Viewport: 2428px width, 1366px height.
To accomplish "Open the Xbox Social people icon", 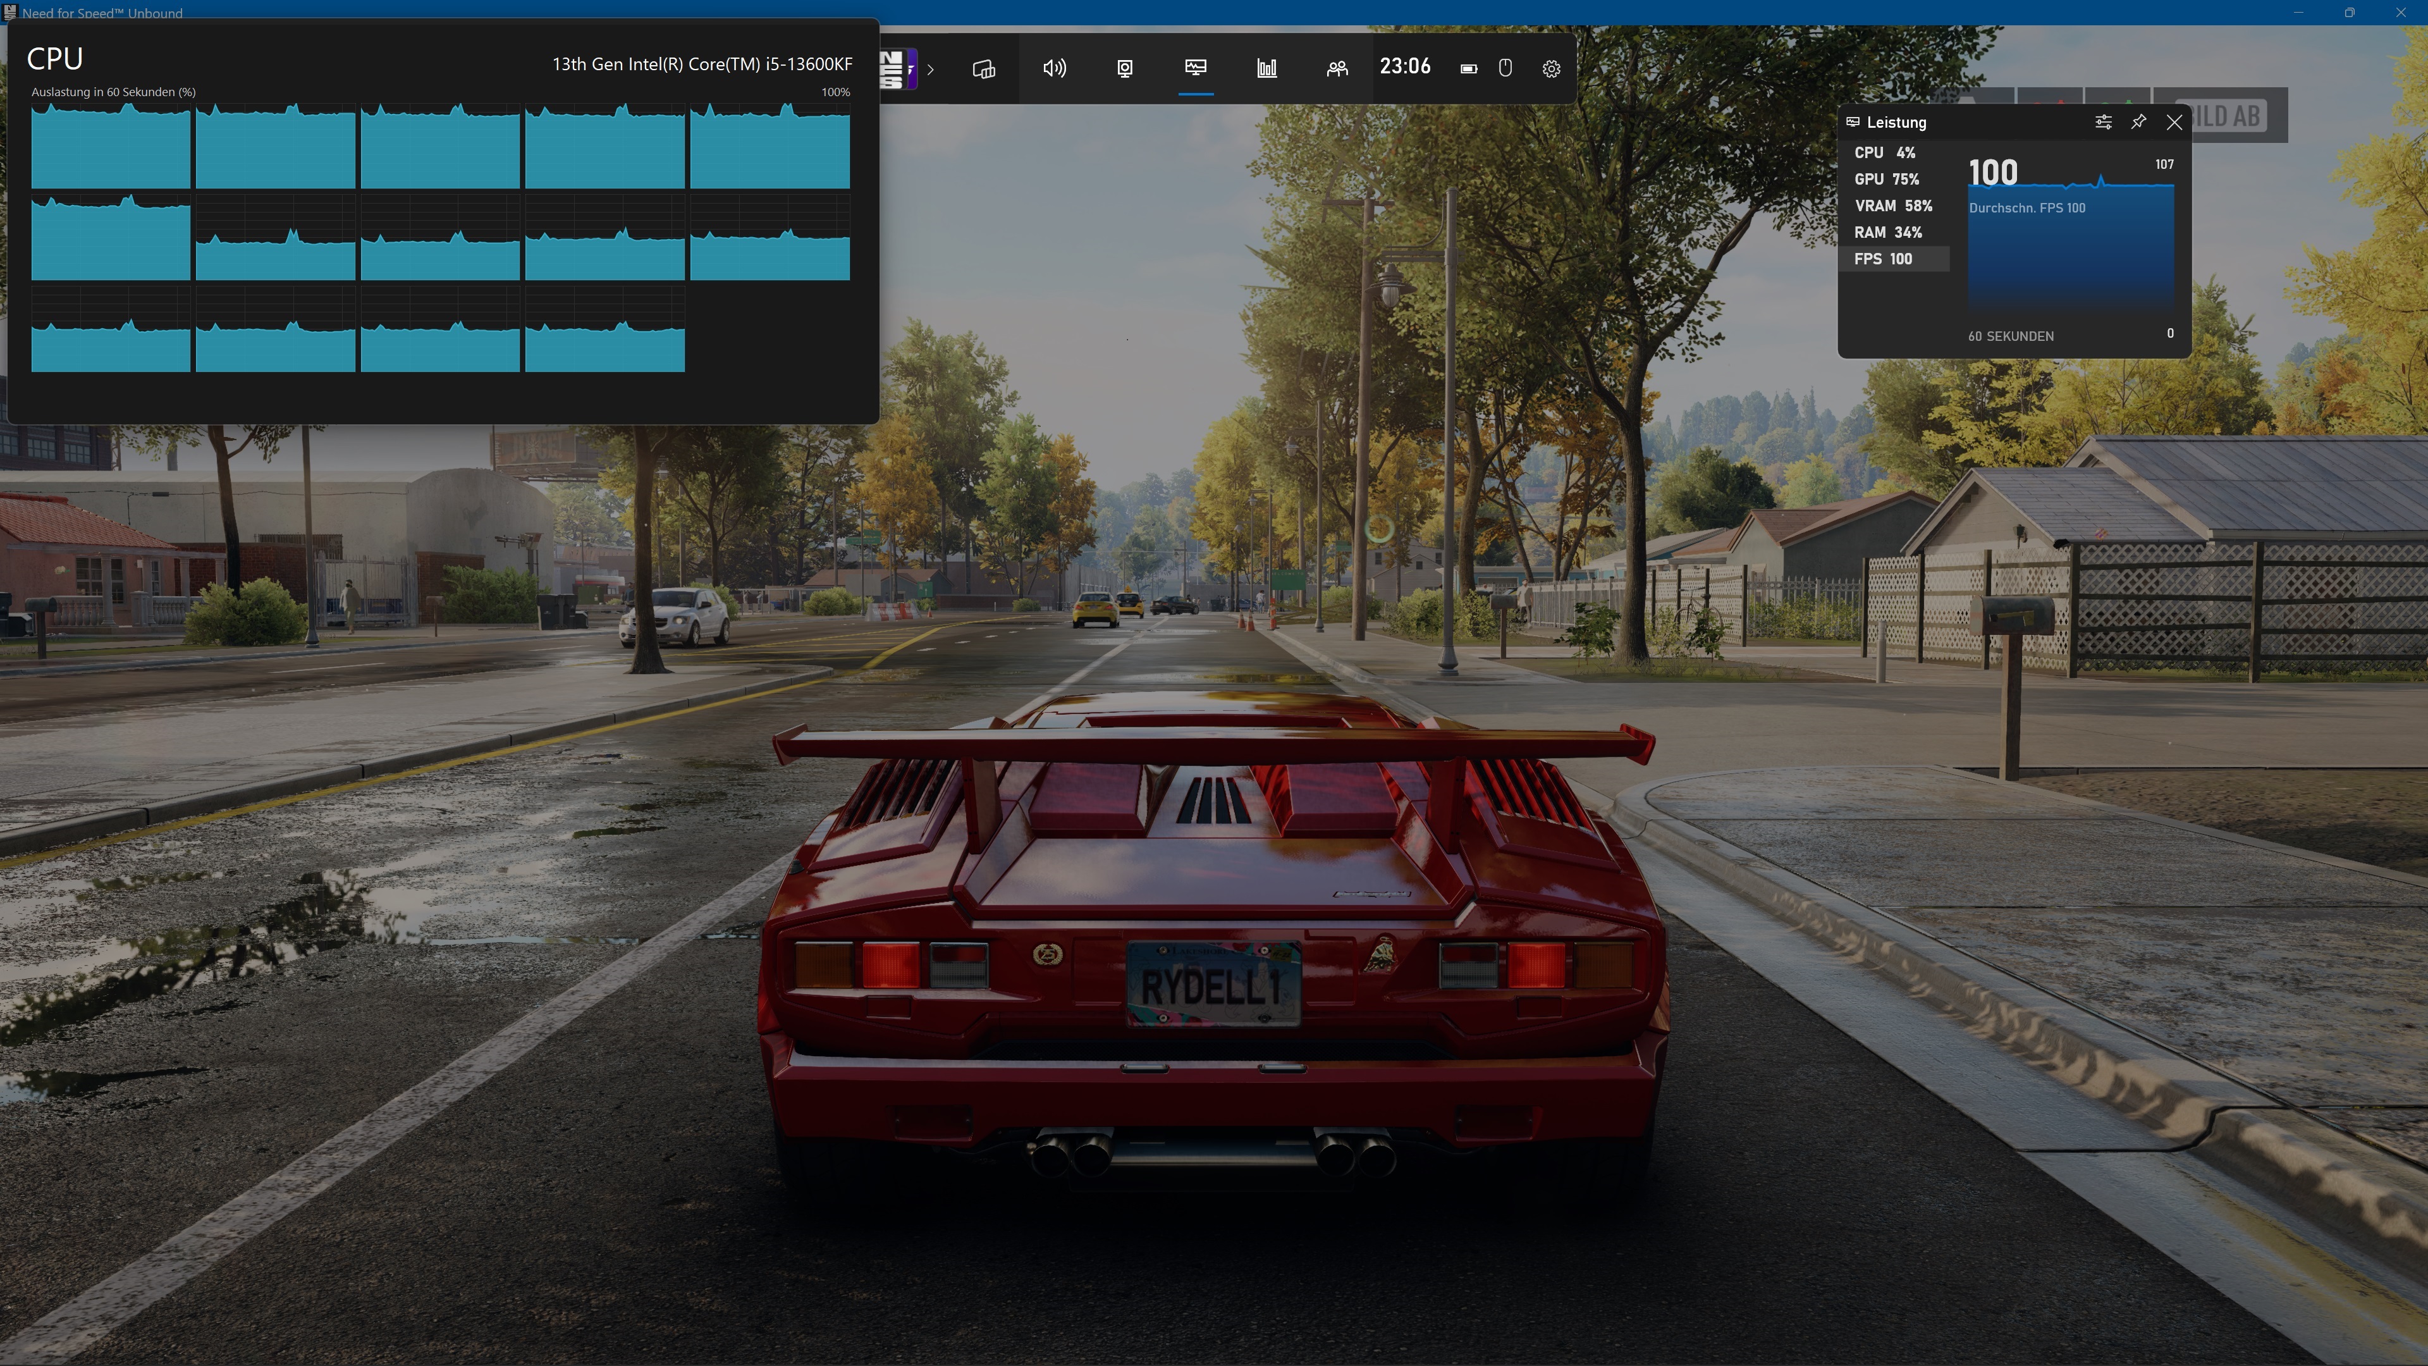I will click(1337, 69).
